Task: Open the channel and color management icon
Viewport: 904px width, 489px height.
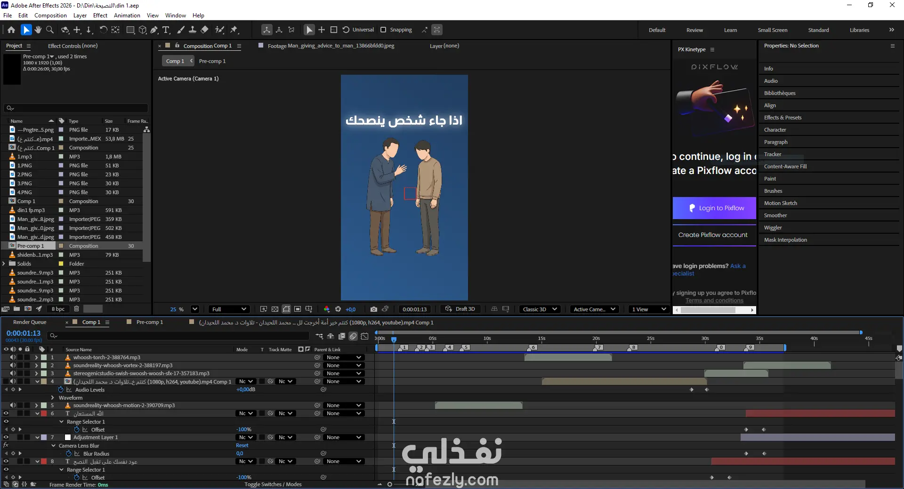Action: click(327, 309)
